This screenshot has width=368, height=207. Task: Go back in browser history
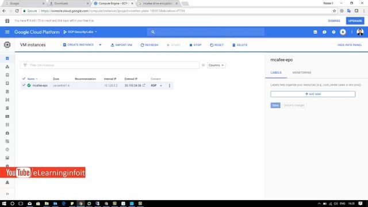coord(4,11)
